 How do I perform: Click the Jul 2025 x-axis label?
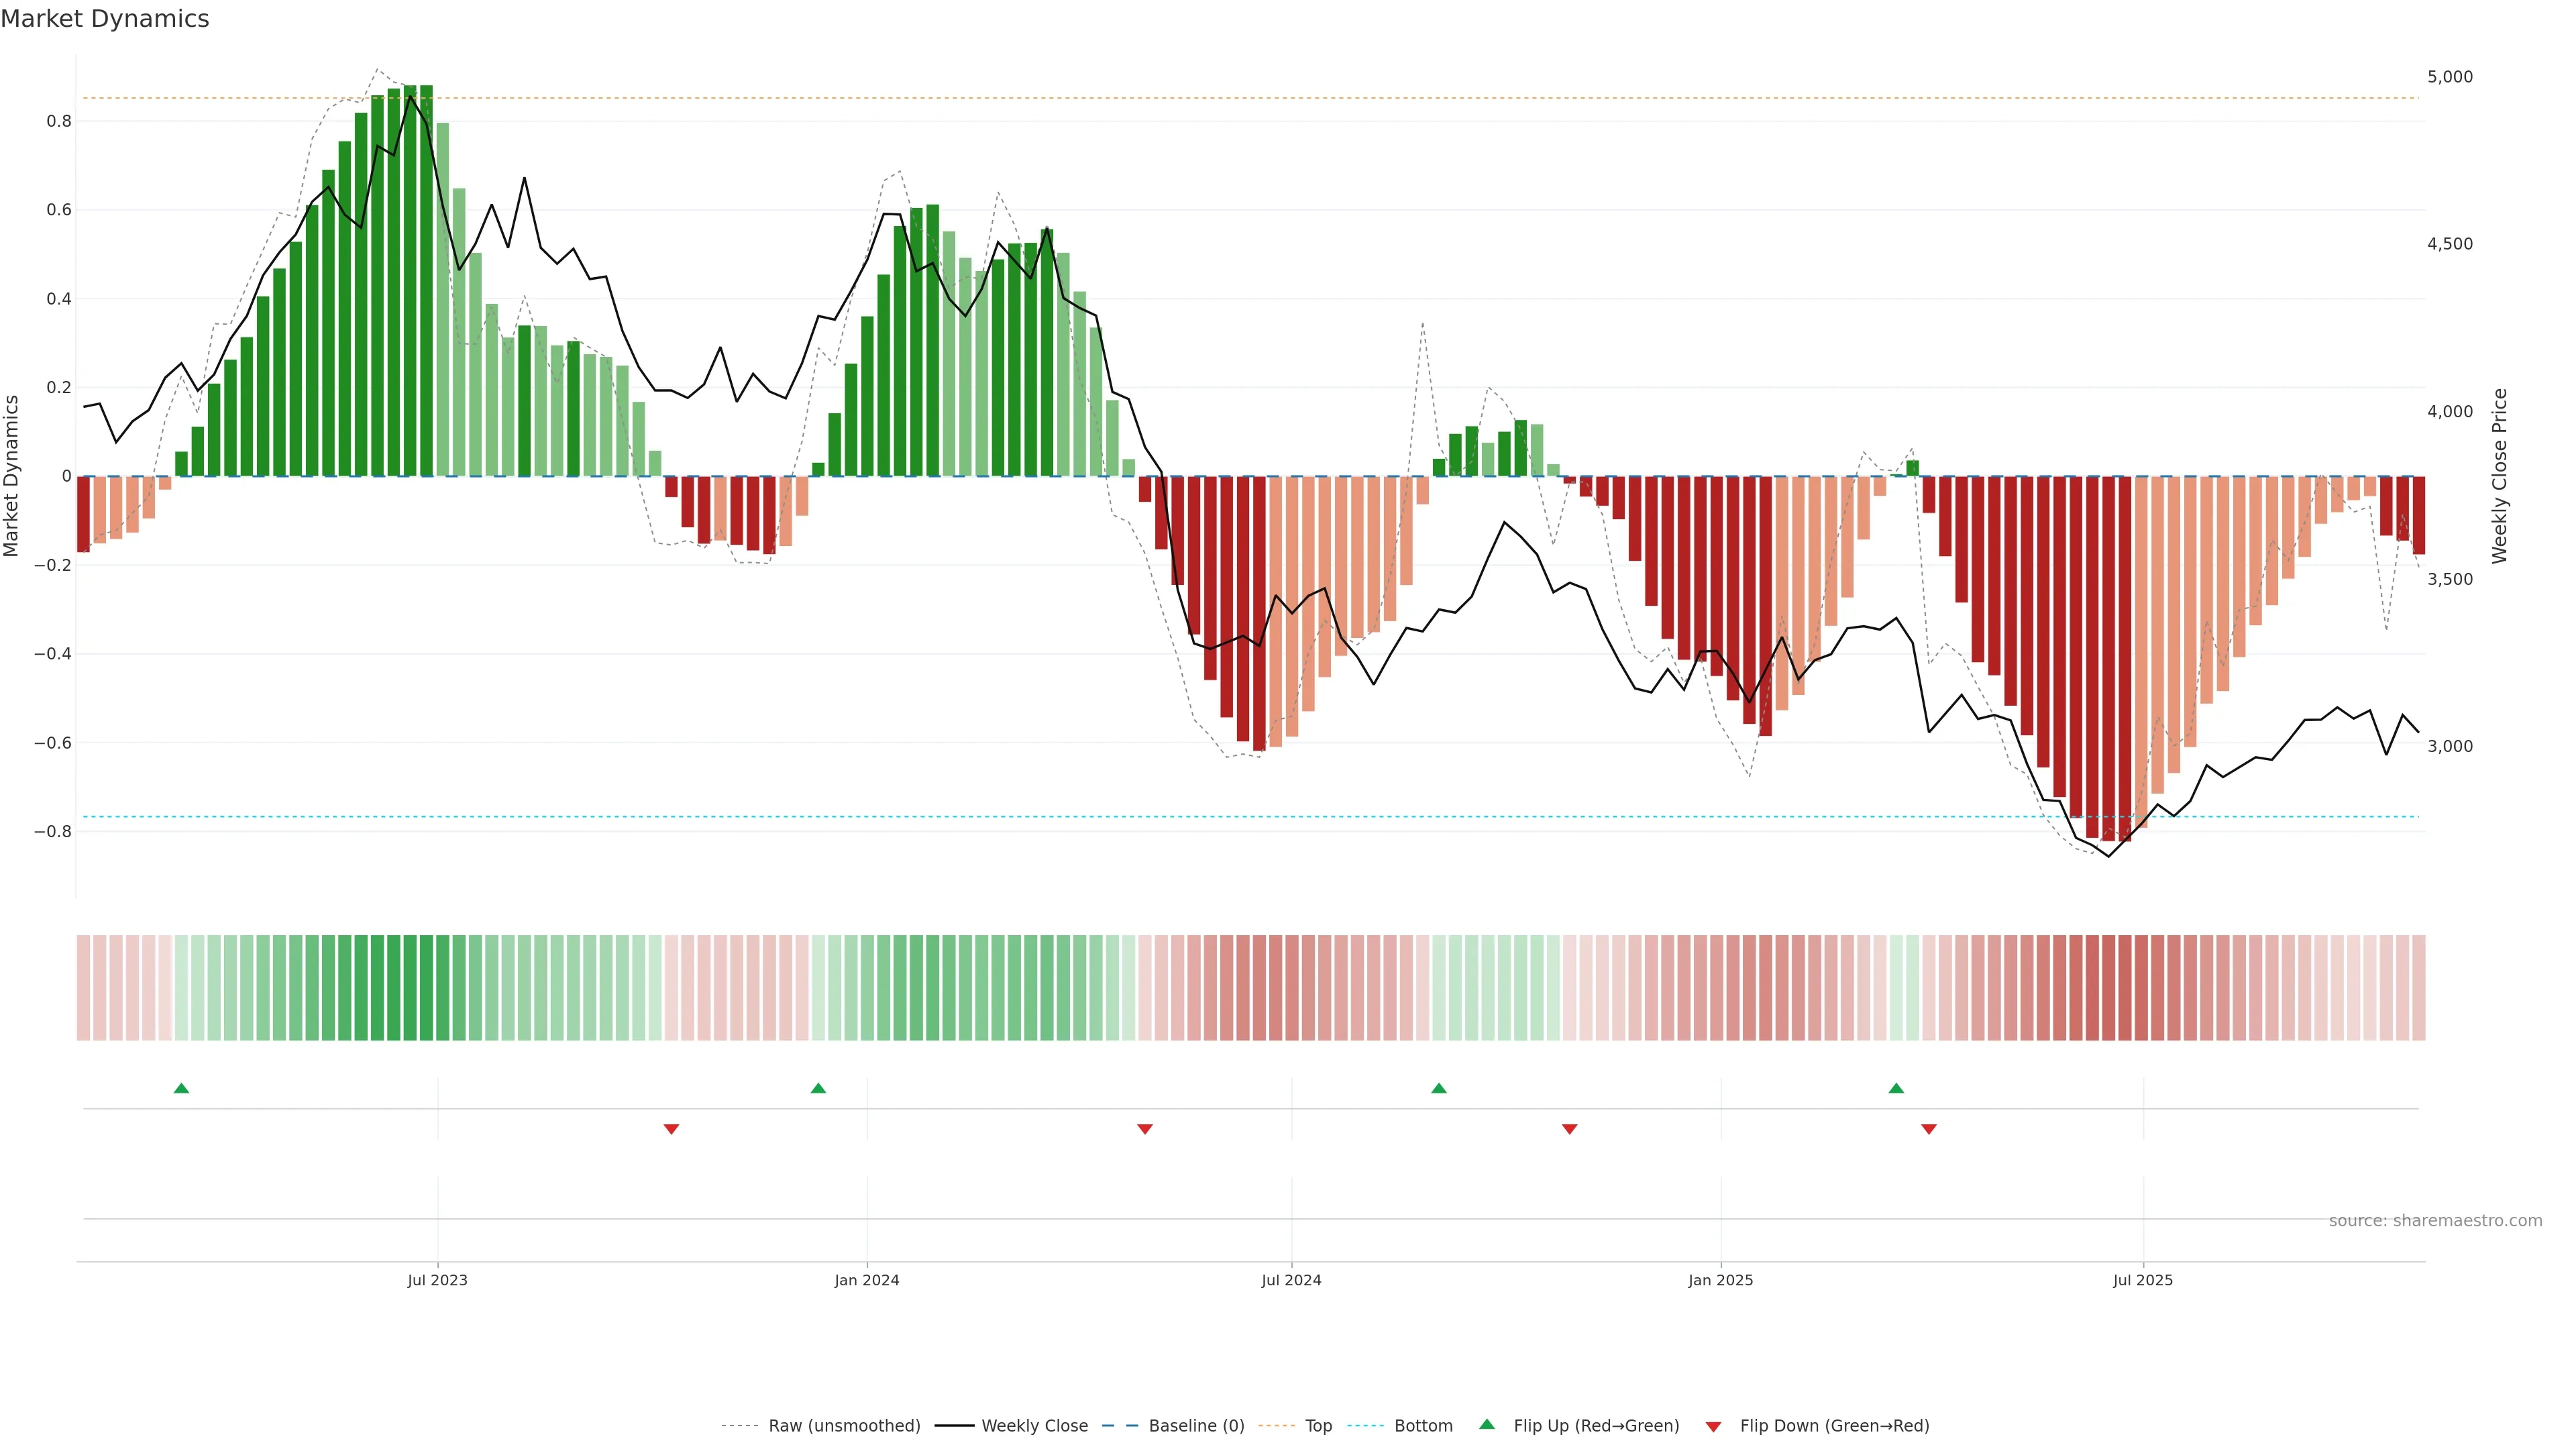point(2143,1280)
